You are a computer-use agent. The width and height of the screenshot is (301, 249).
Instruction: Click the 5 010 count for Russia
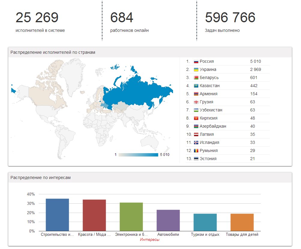pyautogui.click(x=256, y=62)
